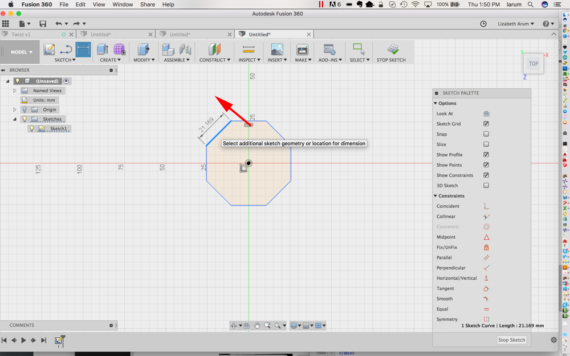Click the Stop Sketch button in palette

point(511,340)
